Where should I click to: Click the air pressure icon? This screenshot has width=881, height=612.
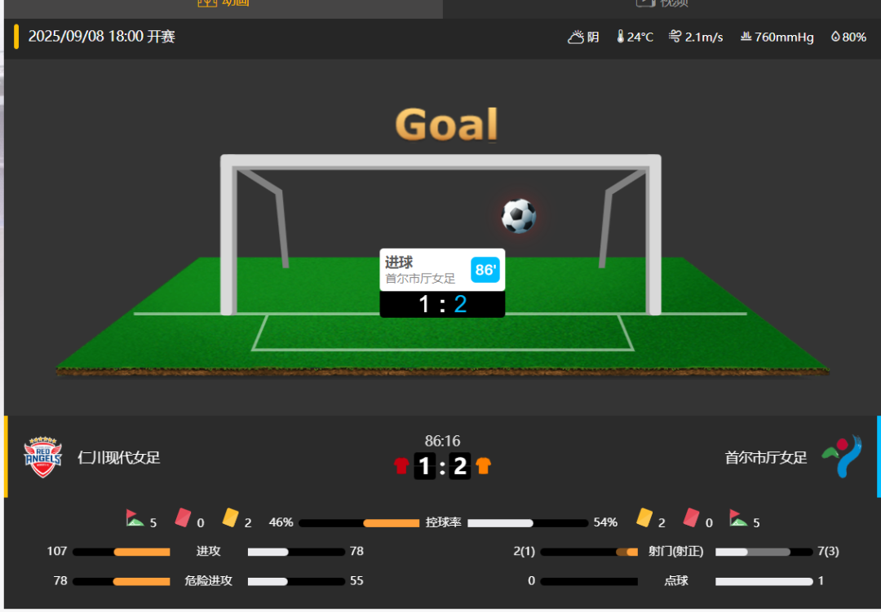[x=746, y=37]
